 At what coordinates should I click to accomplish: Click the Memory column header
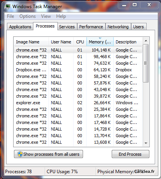[x=100, y=42]
